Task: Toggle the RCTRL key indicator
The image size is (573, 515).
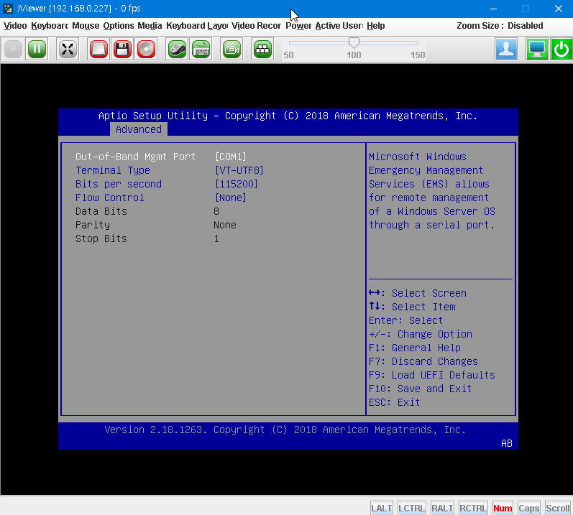Action: [473, 508]
